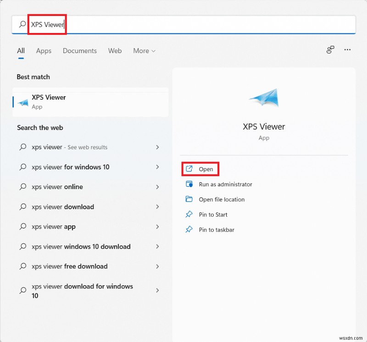Click 'xps viewer windows 10 download' suggestion text
The image size is (367, 342).
(x=81, y=246)
